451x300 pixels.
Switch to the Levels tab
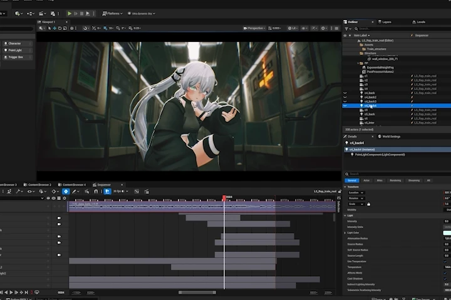(419, 22)
